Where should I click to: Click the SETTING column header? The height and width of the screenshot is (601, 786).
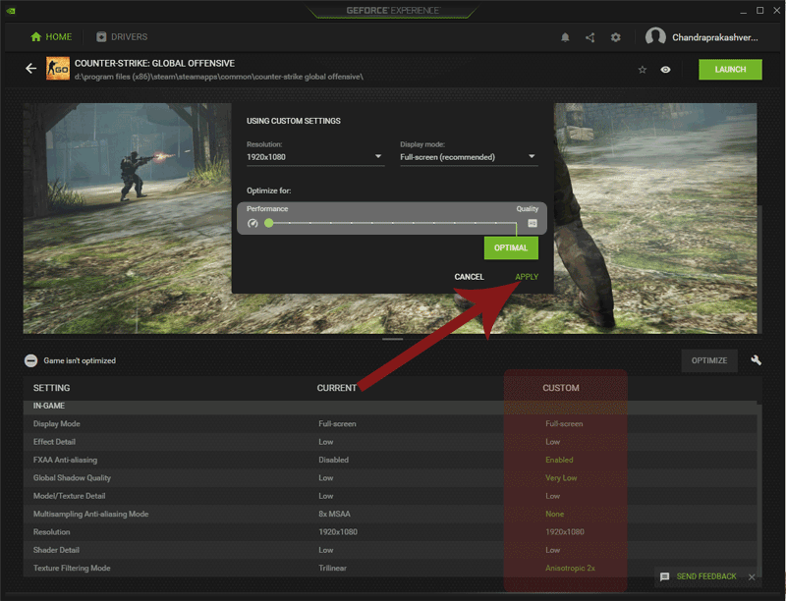(52, 388)
